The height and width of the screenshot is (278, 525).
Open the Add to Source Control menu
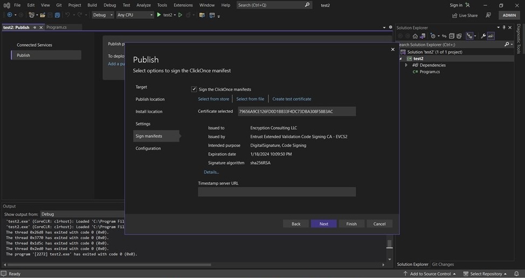tap(430, 274)
